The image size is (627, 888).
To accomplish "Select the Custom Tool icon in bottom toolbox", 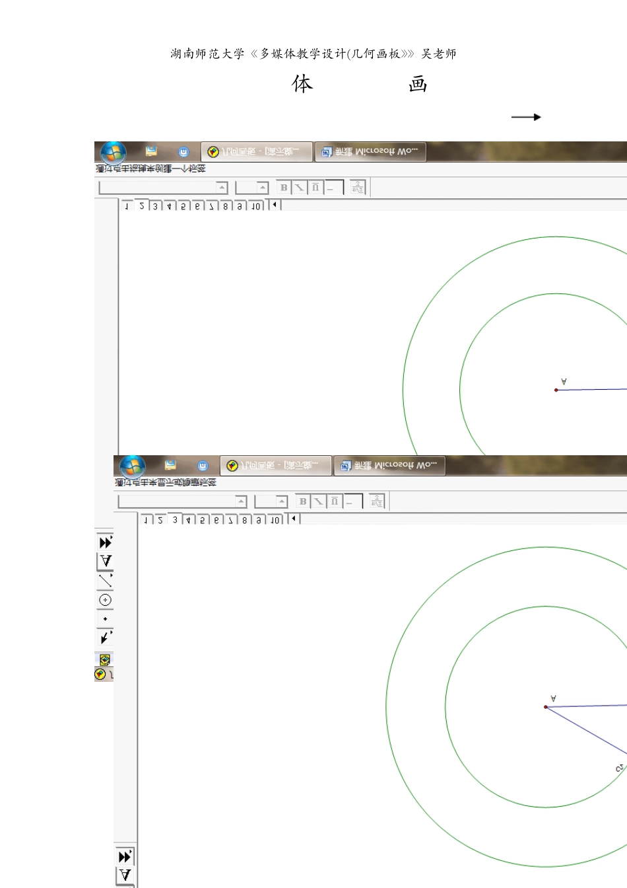I will click(125, 857).
